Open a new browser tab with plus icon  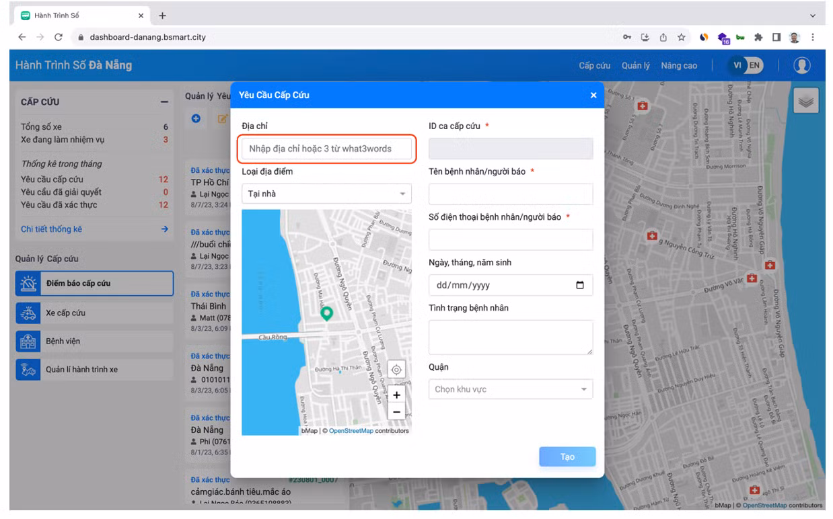click(162, 15)
